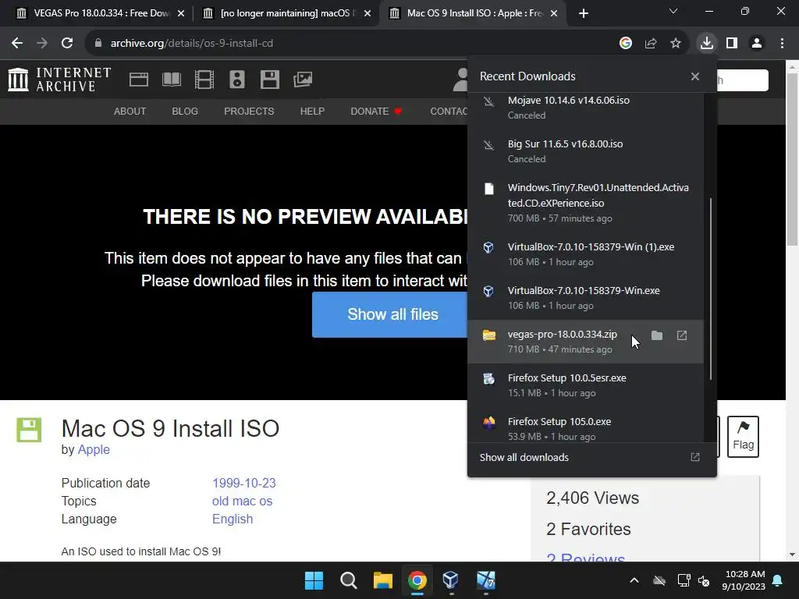Open Windows notifications bell
Image resolution: width=799 pixels, height=599 pixels.
click(x=778, y=580)
